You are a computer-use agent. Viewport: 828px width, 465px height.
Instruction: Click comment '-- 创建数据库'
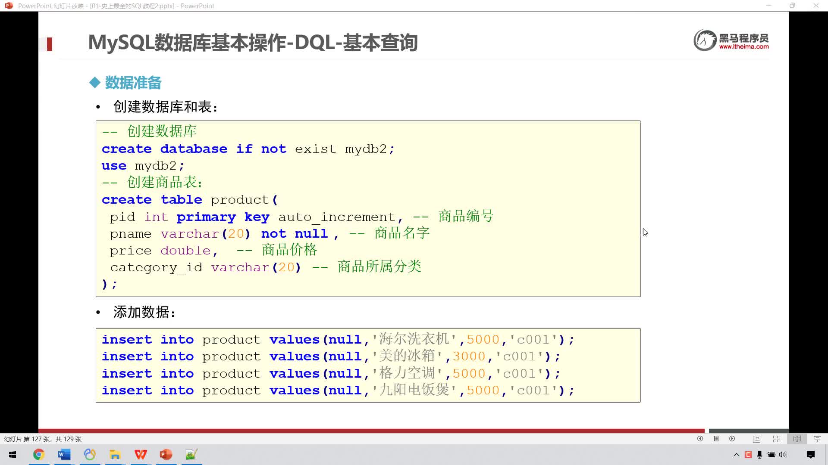pos(149,131)
